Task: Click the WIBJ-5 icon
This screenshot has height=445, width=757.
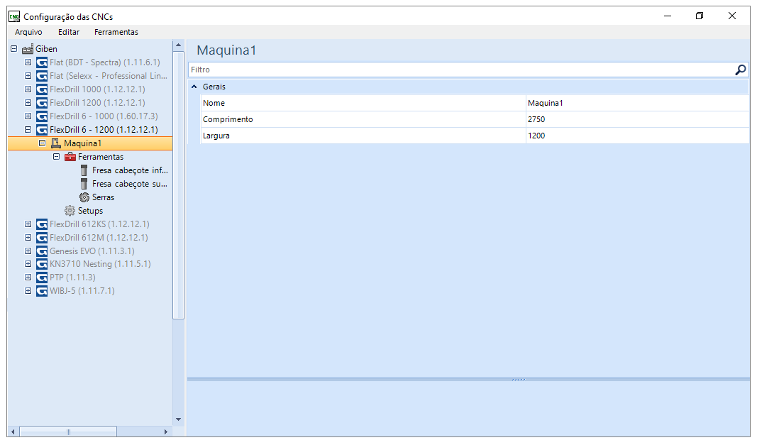Action: click(42, 292)
